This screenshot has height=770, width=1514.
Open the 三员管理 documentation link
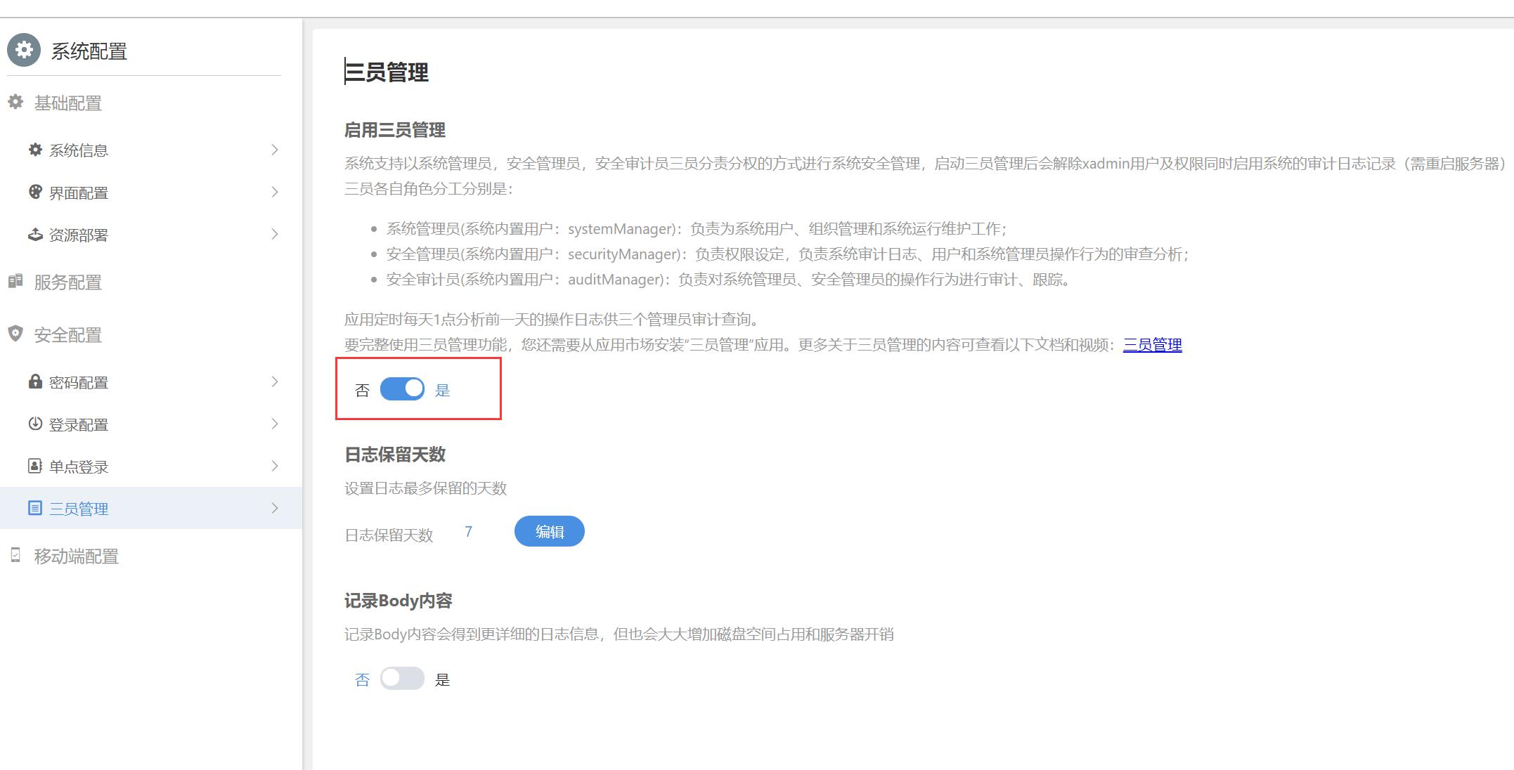tap(1152, 345)
